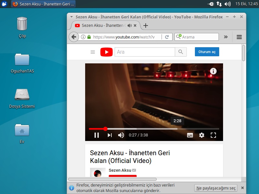Toggle subtitles in the video player
Image resolution: width=259 pixels, height=194 pixels.
(x=190, y=135)
